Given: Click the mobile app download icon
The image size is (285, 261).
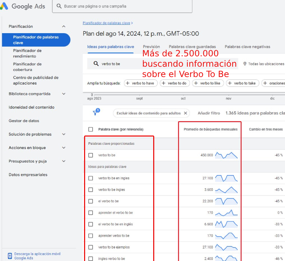Looking at the screenshot, I should 10,256.
